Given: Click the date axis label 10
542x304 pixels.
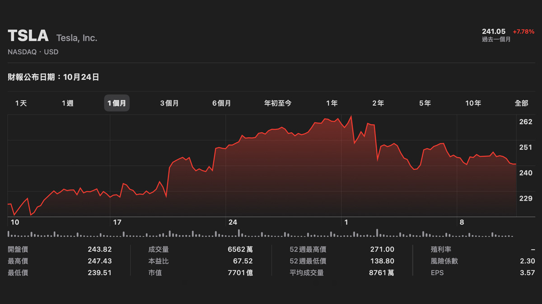Looking at the screenshot, I should [x=15, y=222].
